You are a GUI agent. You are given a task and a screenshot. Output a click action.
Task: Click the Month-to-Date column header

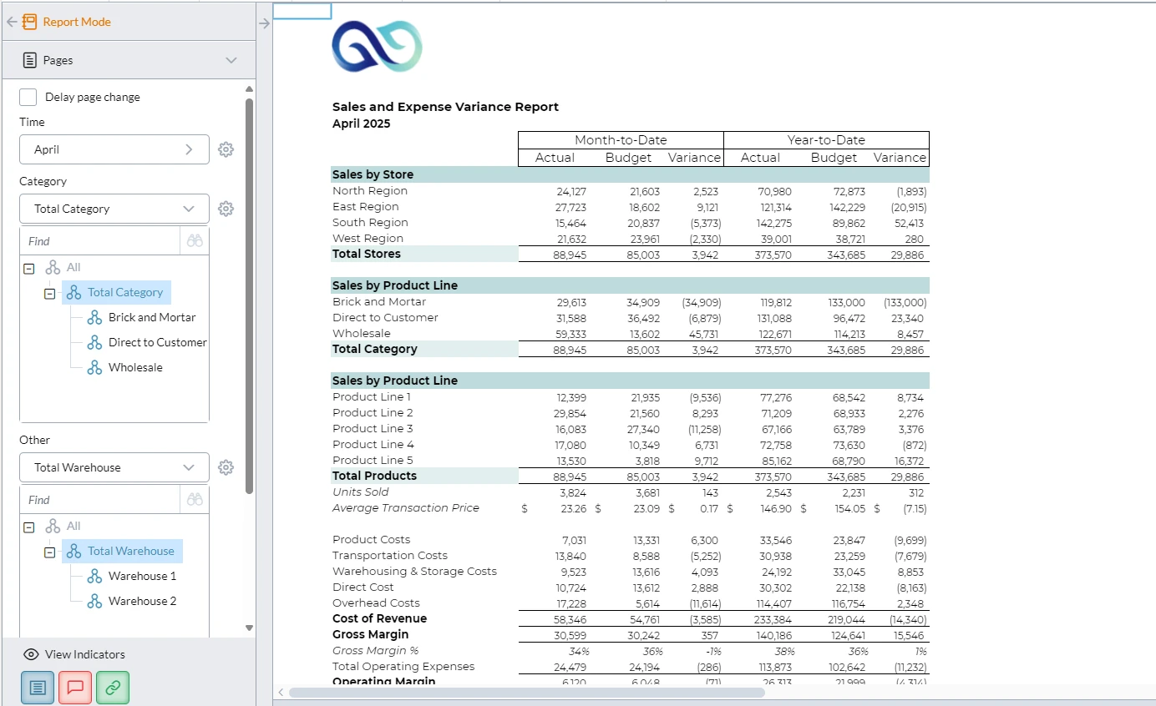[x=621, y=140]
